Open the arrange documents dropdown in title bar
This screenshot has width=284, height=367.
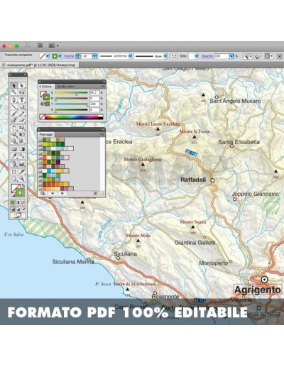tap(53, 46)
